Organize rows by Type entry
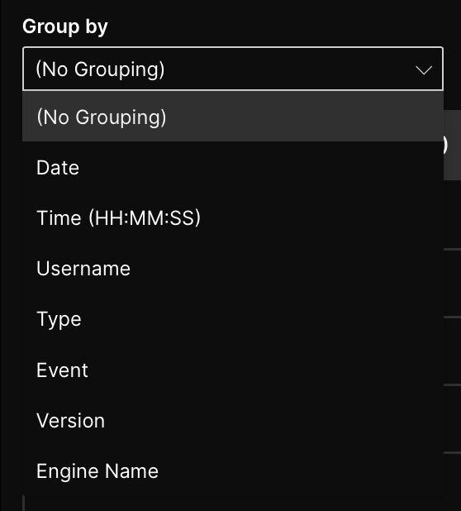This screenshot has width=461, height=511. (233, 318)
